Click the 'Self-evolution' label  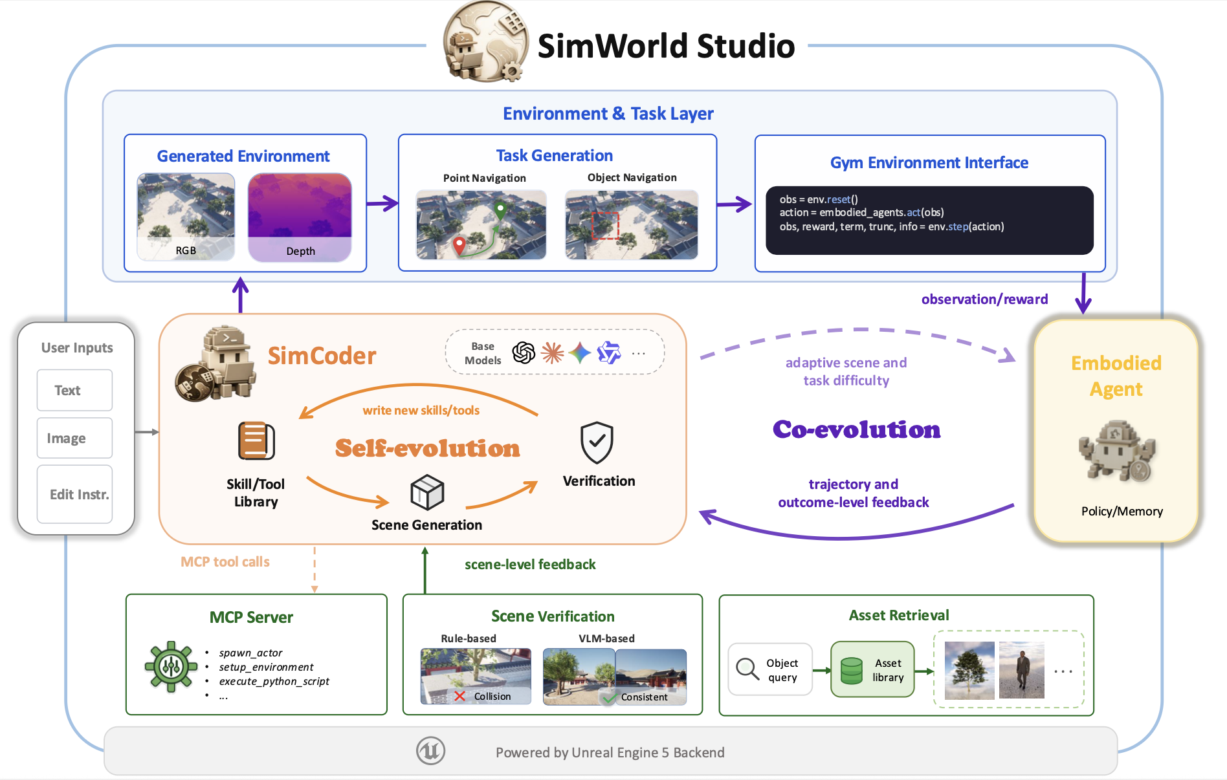point(428,448)
